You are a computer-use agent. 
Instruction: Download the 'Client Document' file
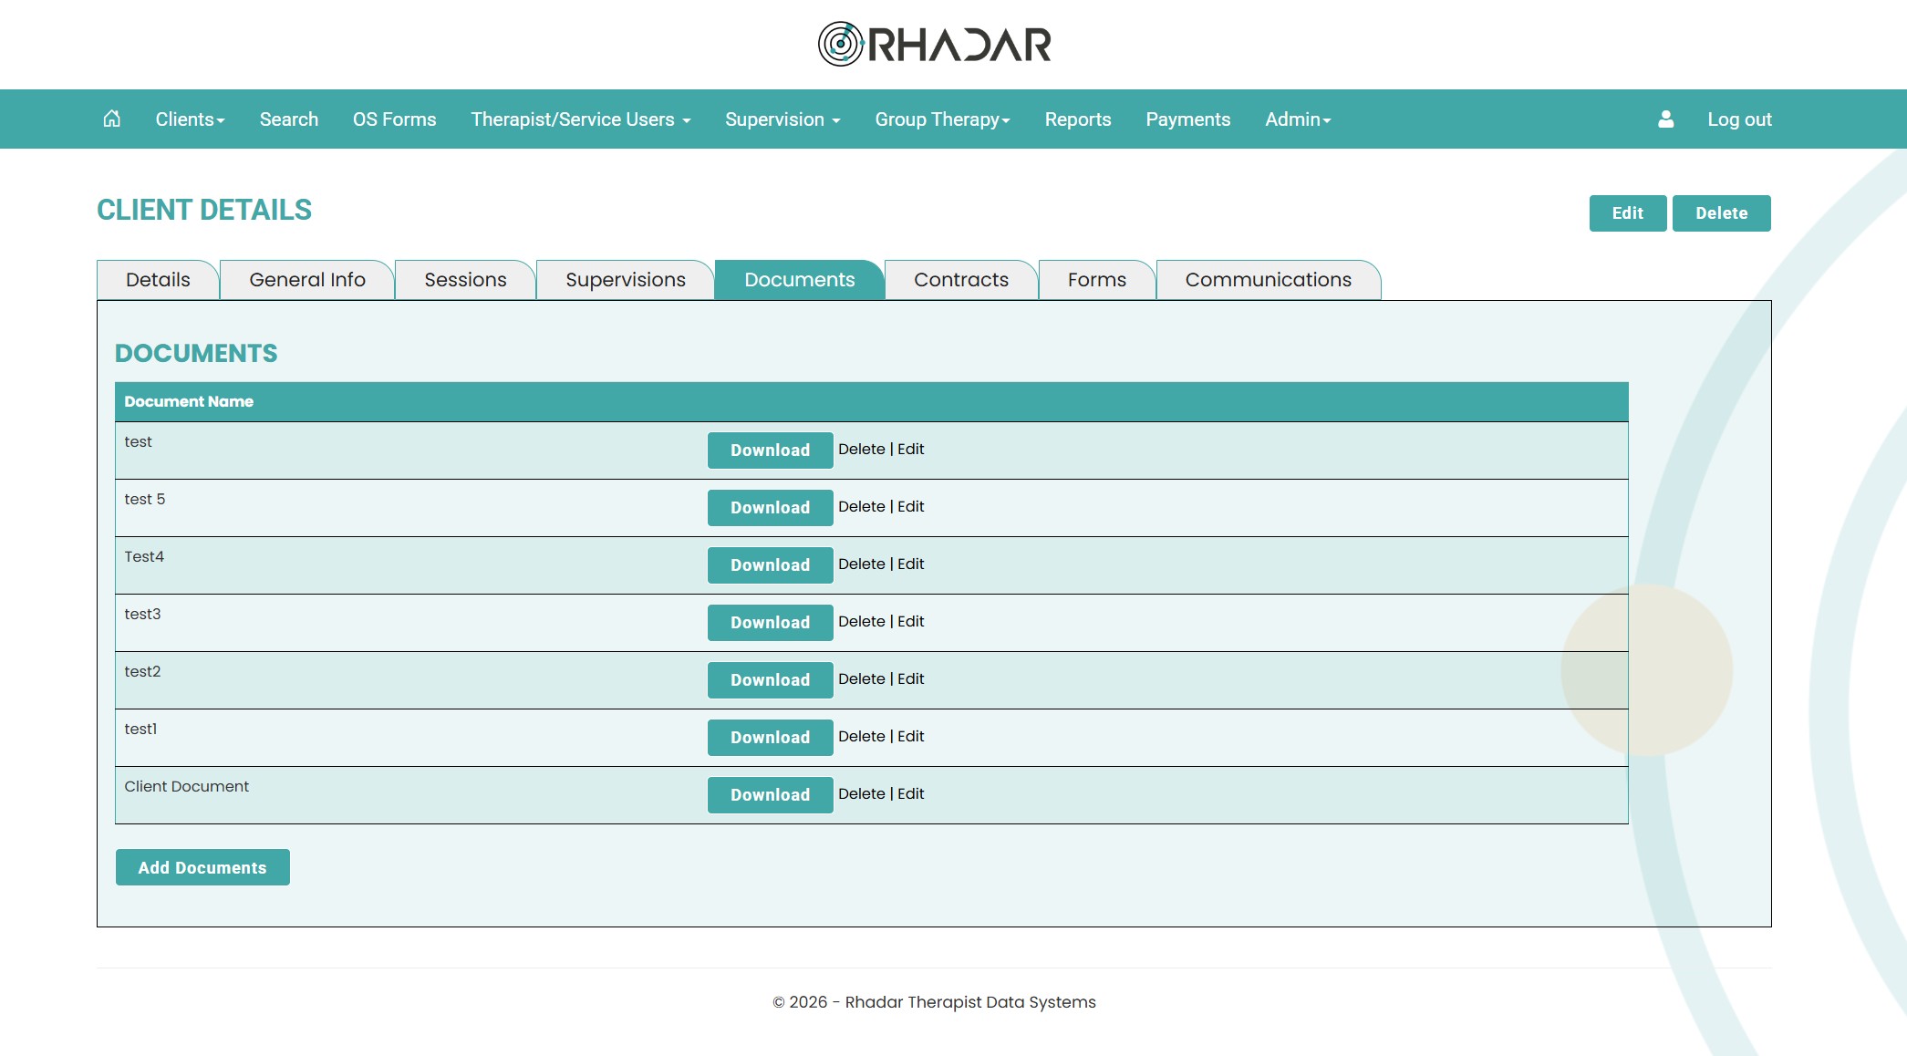coord(771,795)
